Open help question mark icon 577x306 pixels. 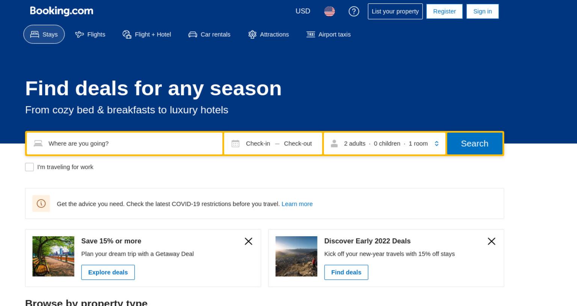(x=354, y=11)
